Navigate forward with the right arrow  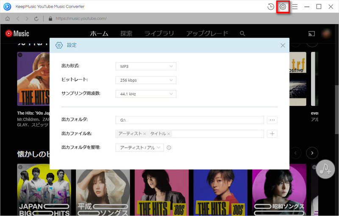(x=27, y=19)
